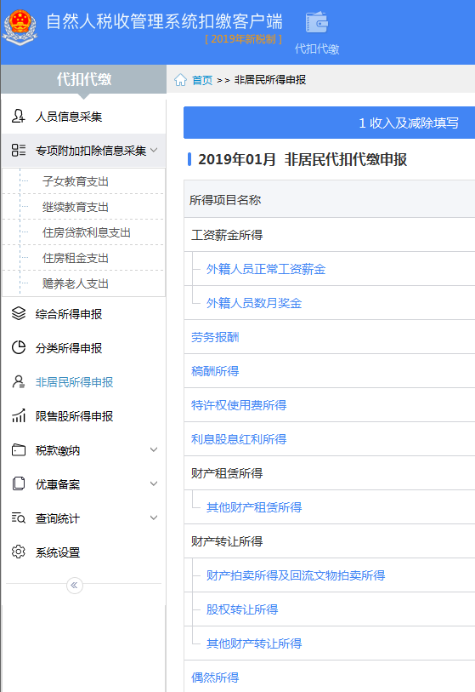Expand the 税款缴纳 menu chevron
The image size is (475, 692).
coord(154,449)
